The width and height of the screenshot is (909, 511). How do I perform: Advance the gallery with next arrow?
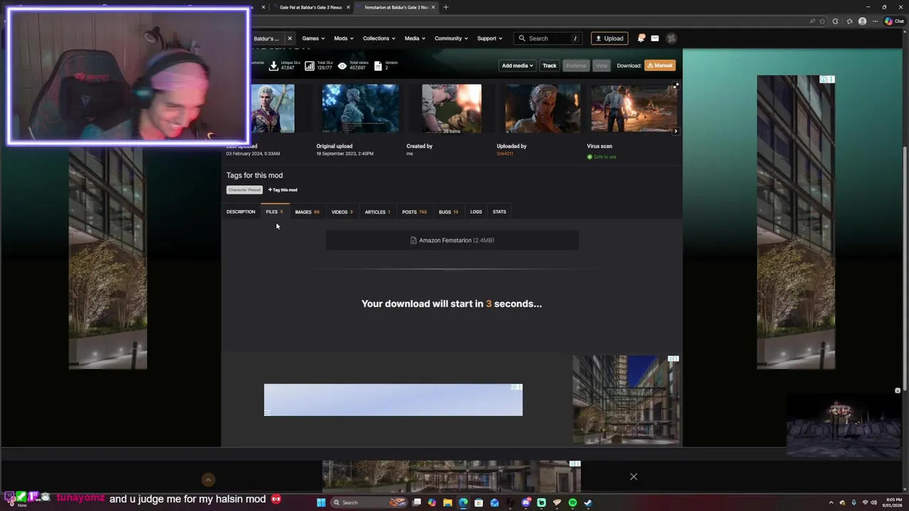click(675, 131)
